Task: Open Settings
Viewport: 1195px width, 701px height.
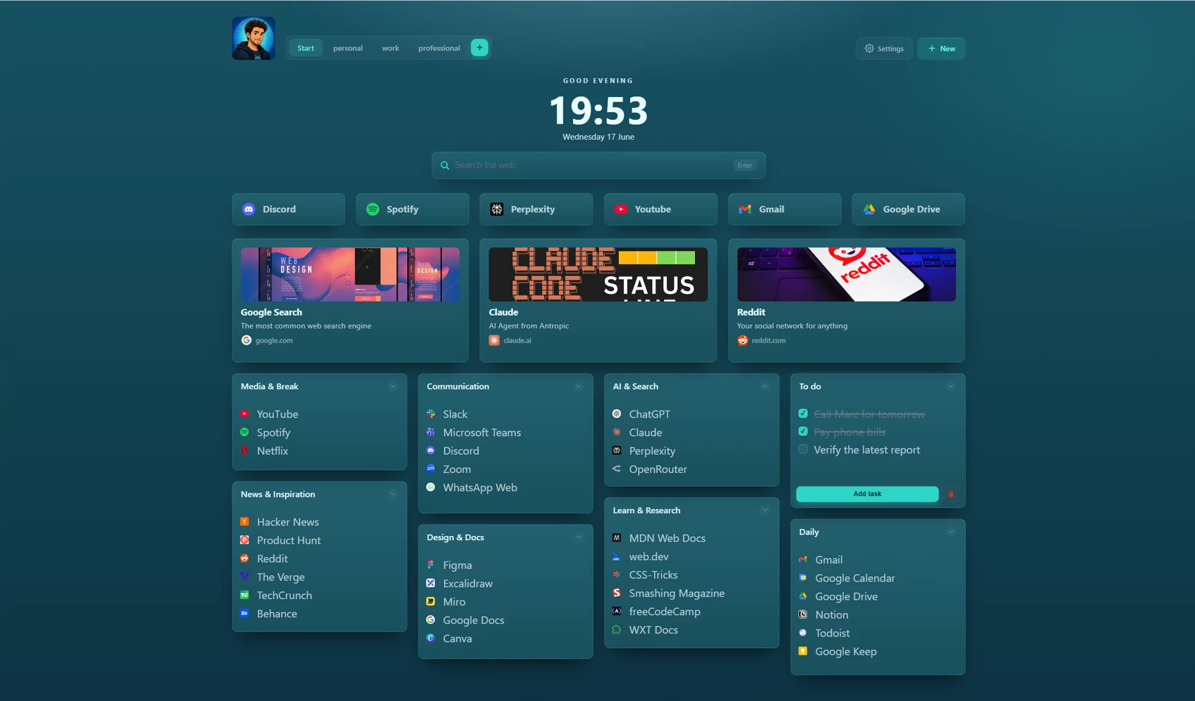Action: tap(883, 48)
